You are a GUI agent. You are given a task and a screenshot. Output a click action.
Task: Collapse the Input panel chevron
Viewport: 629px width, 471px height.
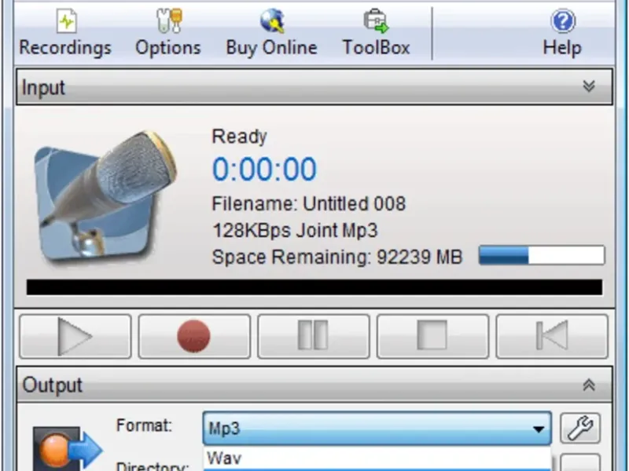(588, 86)
